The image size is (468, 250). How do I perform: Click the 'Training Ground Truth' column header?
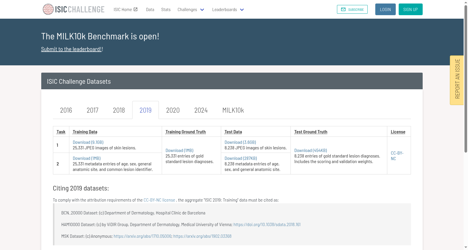185,132
